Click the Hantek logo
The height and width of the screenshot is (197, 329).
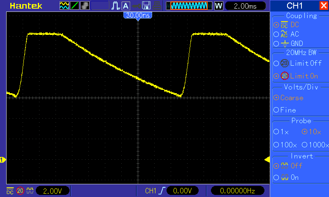pos(26,6)
